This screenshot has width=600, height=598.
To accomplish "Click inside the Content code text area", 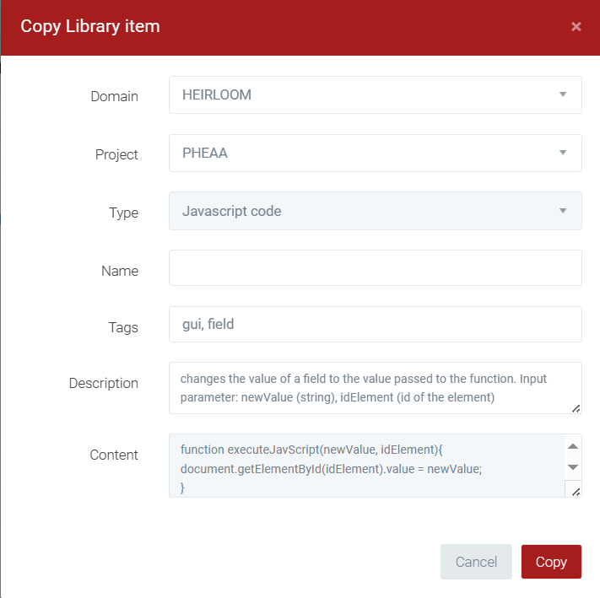I will [363, 465].
